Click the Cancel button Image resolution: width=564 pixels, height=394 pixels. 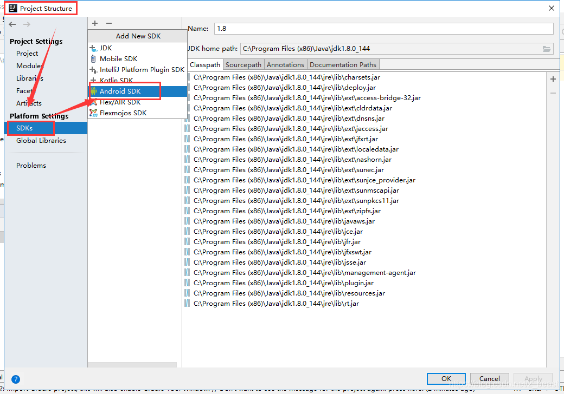pyautogui.click(x=490, y=378)
